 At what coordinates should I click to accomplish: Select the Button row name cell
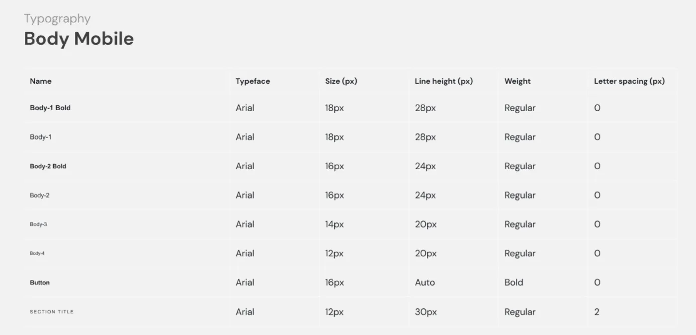pyautogui.click(x=40, y=282)
